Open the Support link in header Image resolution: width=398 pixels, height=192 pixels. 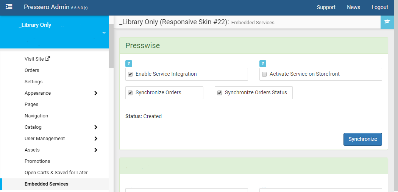(x=326, y=7)
